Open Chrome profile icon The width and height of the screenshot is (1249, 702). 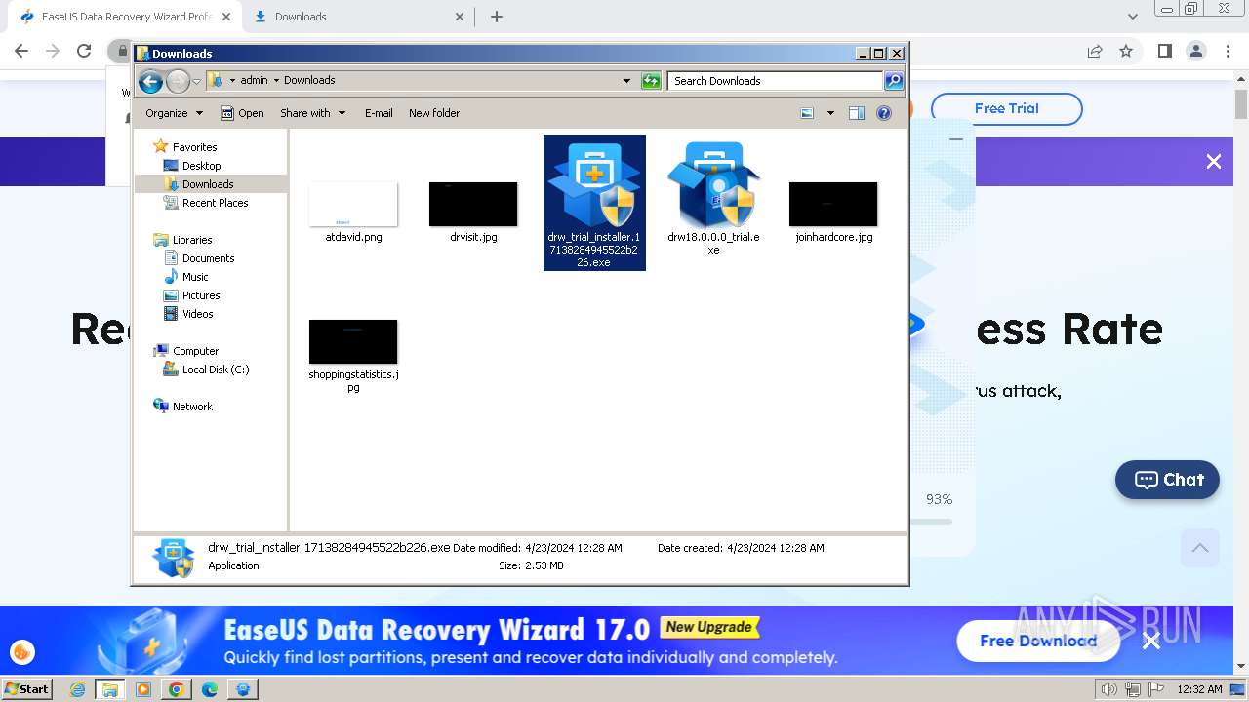click(1195, 51)
